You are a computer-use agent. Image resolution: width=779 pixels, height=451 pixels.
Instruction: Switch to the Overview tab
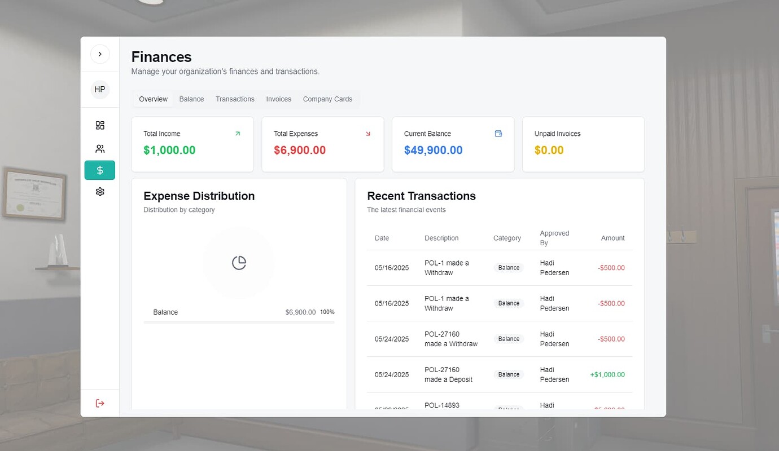tap(153, 99)
